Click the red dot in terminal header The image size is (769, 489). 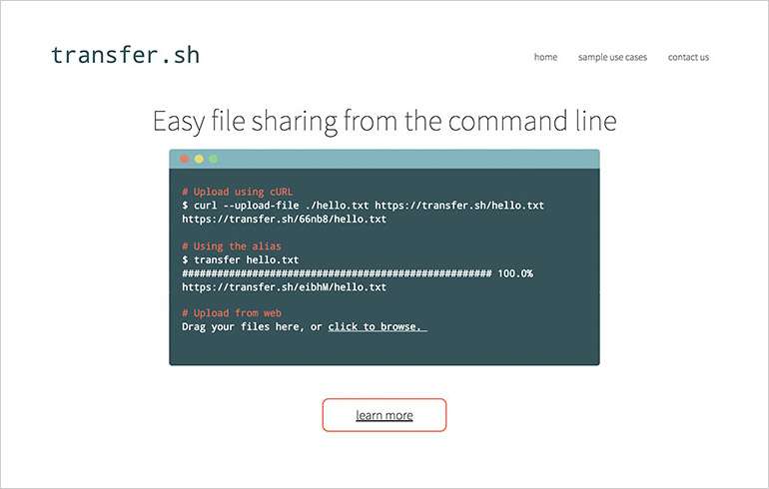(184, 159)
